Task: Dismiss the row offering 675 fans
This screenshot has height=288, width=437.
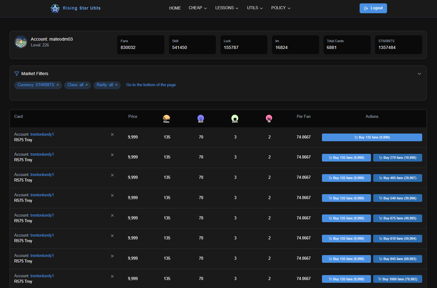Action: click(112, 215)
